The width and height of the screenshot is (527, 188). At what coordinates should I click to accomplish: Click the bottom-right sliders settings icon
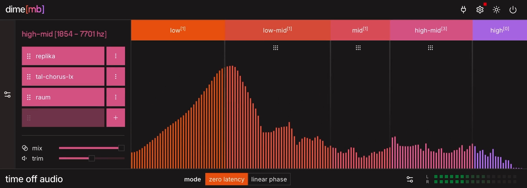coord(410,179)
